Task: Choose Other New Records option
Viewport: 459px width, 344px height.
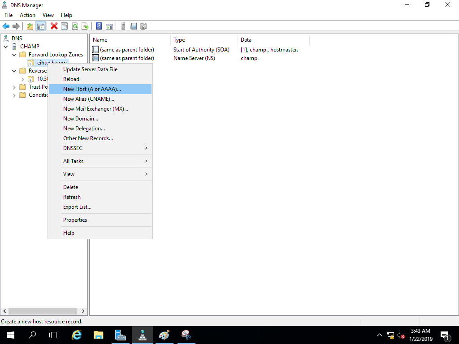Action: coord(100,138)
